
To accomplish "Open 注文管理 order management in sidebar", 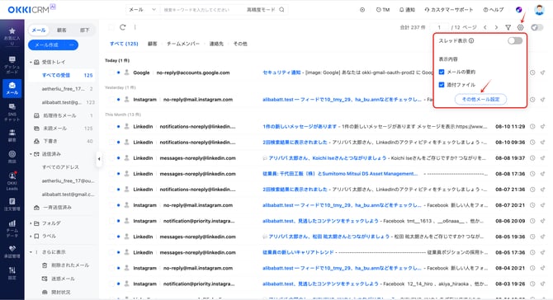I will pyautogui.click(x=12, y=204).
